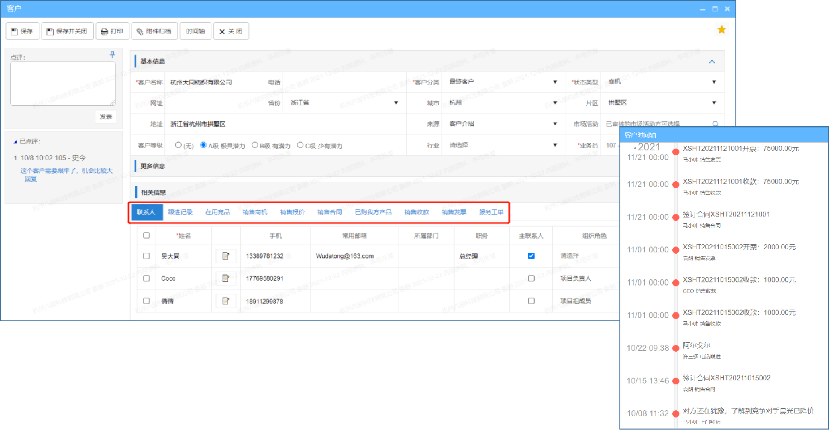Viewport: 829px width, 430px height.
Task: Collapse the 基本信息 section
Action: coord(712,61)
